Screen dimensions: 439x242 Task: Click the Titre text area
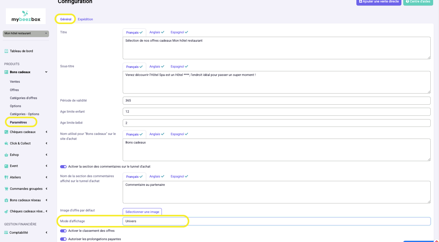(x=277, y=48)
